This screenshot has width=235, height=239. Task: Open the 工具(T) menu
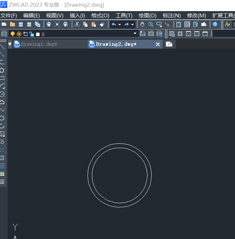pos(124,16)
